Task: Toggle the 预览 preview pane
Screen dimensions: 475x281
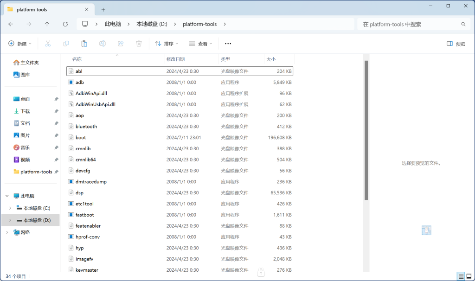Action: click(456, 44)
